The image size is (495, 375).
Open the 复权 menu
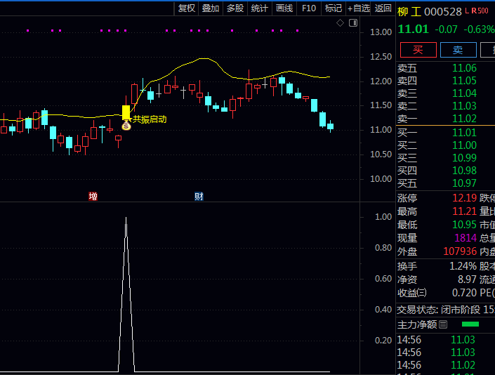(x=187, y=8)
